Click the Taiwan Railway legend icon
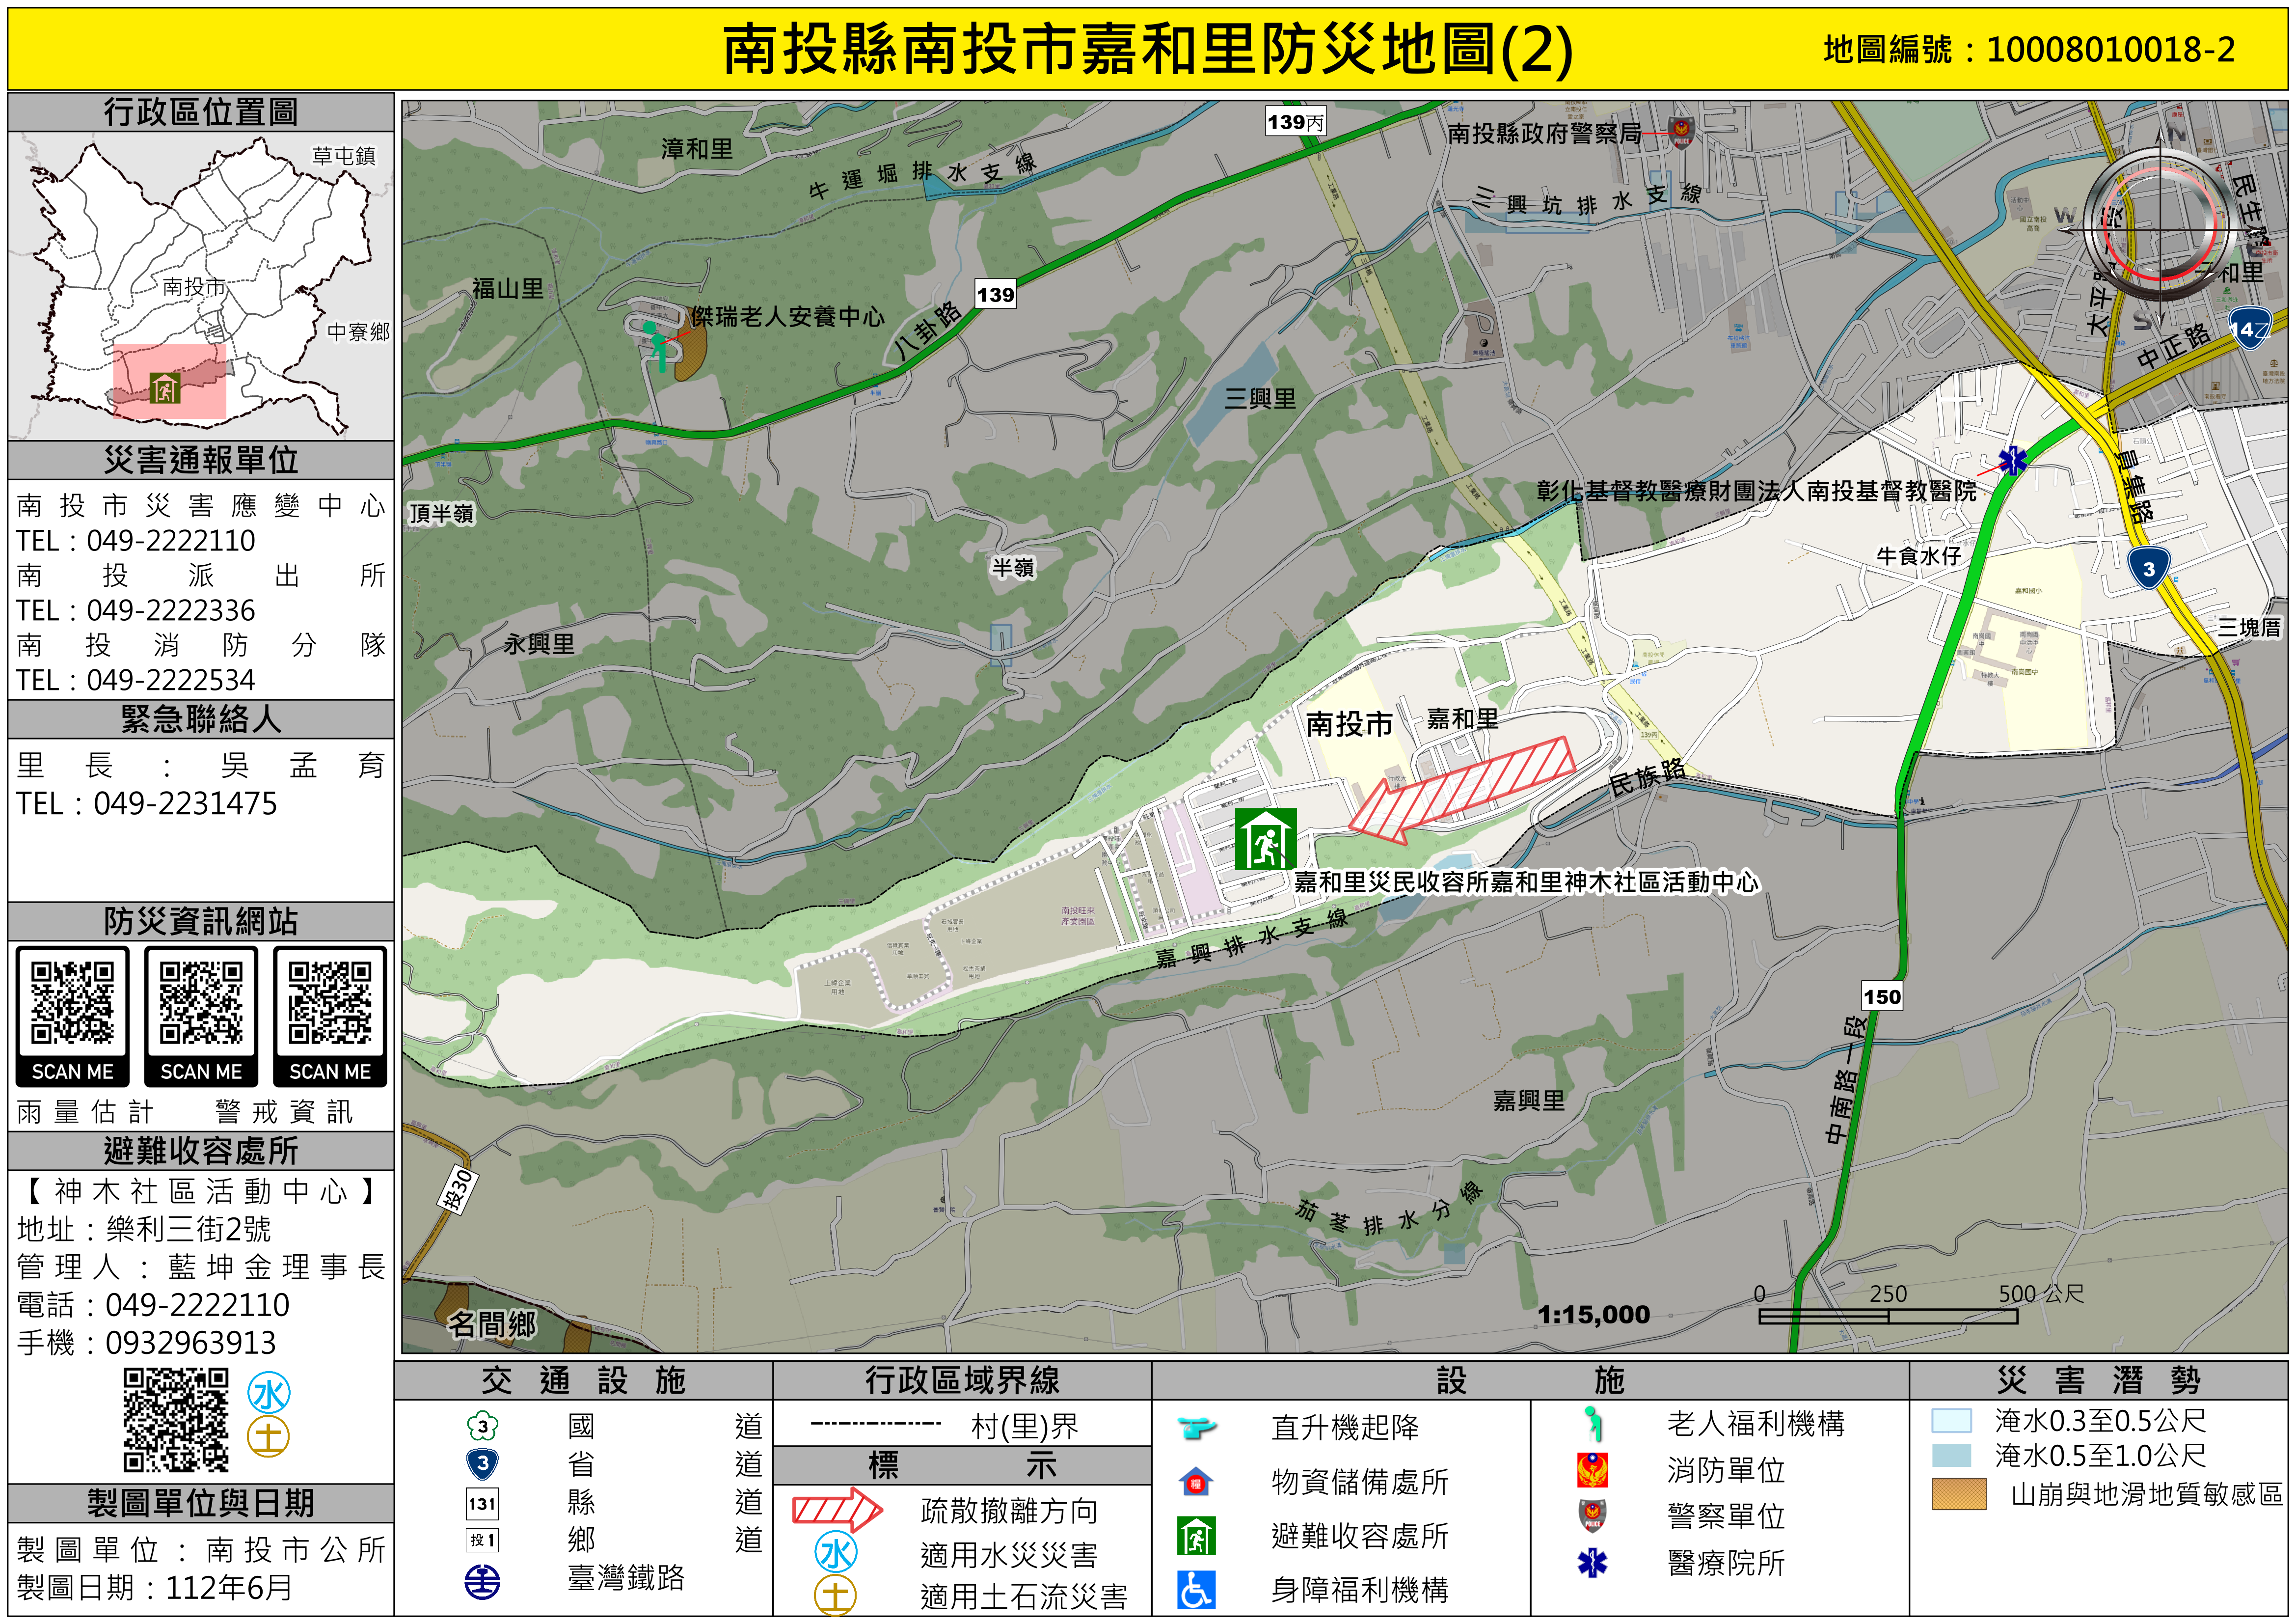 click(482, 1581)
